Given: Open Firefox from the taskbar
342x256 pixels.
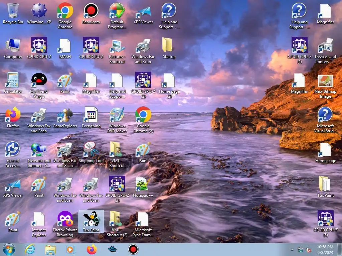Looking at the screenshot, I should tap(92, 249).
